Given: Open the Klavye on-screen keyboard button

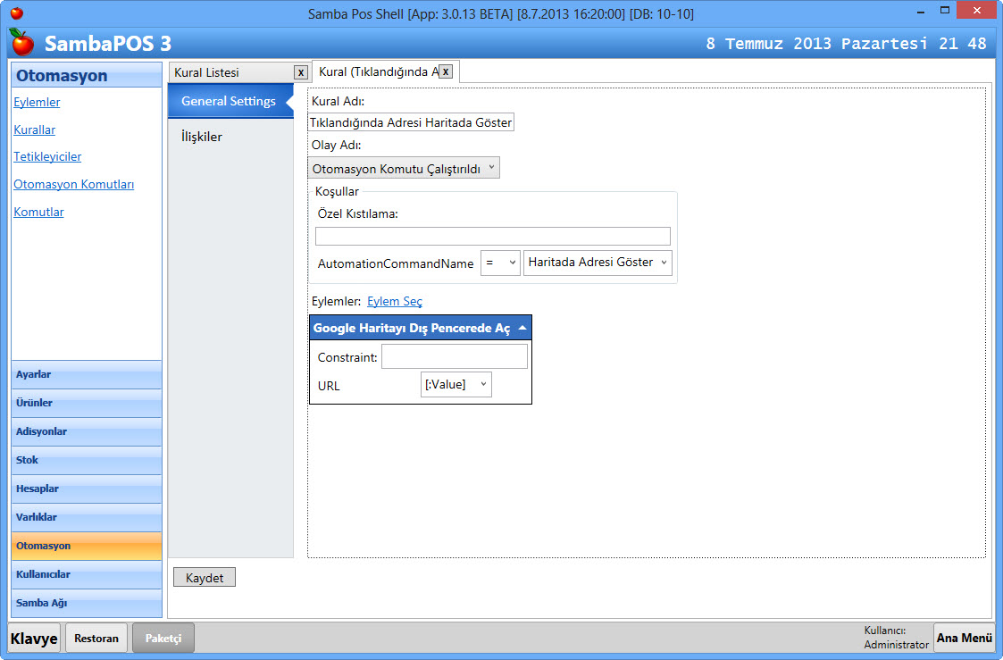Looking at the screenshot, I should coord(35,638).
